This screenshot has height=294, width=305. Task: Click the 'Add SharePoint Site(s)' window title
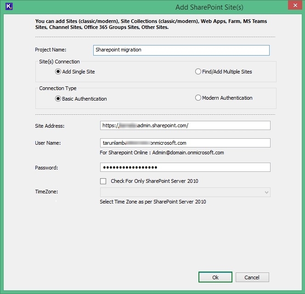209,7
